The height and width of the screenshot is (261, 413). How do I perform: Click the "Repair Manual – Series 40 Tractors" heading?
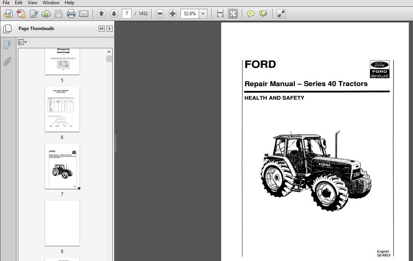point(306,84)
